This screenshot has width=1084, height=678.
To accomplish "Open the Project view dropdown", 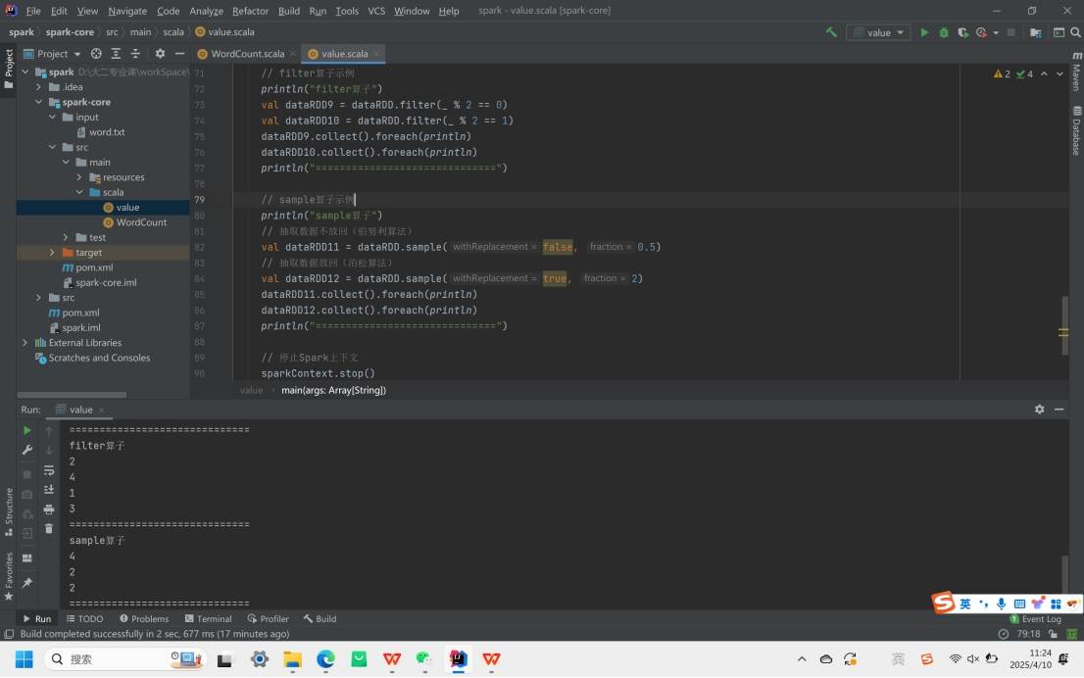I will coord(53,53).
